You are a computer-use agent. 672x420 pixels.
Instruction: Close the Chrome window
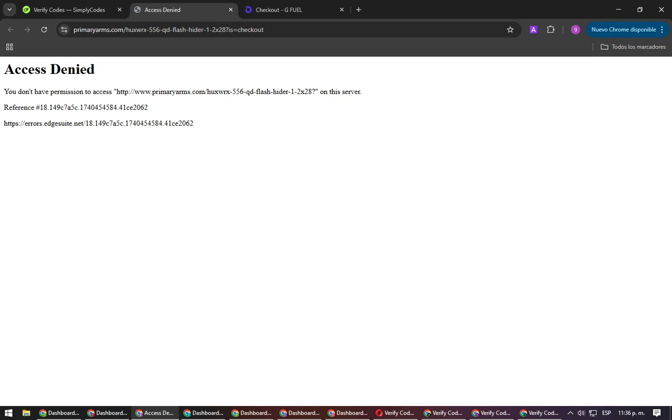point(661,9)
